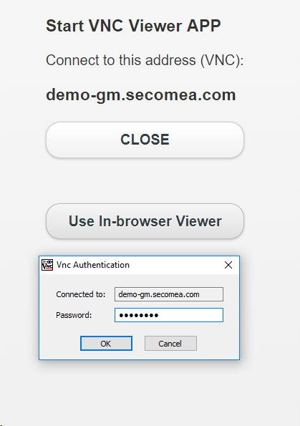Click the masked password dots
Viewport: 300px width, 426px height.
139,315
